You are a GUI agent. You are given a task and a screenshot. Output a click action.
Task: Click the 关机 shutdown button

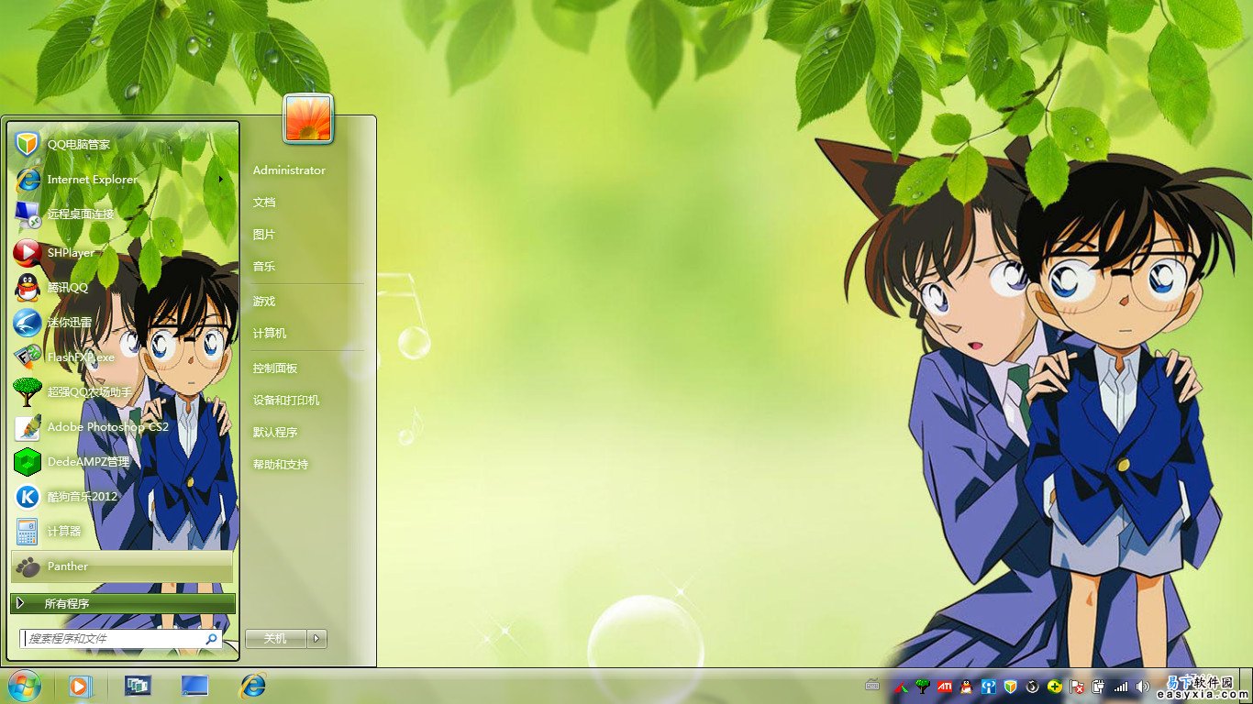275,639
